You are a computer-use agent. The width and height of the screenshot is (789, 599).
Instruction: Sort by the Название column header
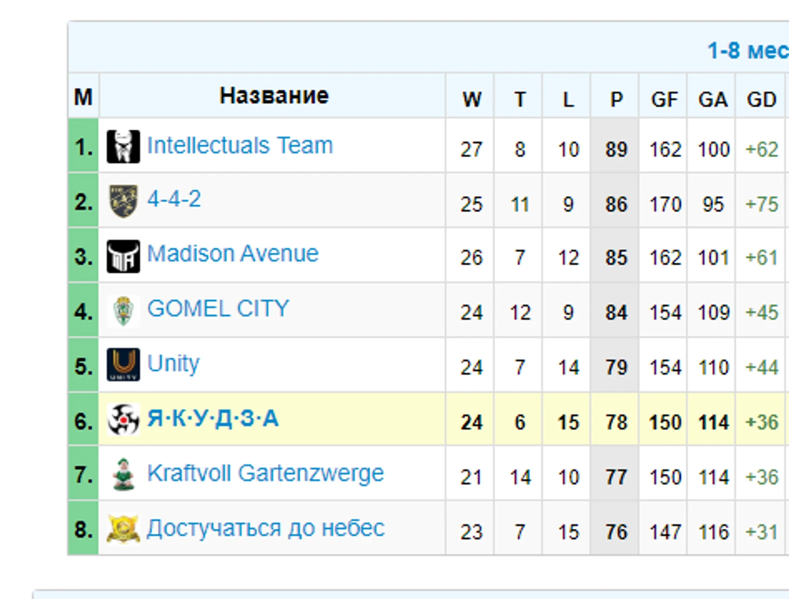click(274, 96)
